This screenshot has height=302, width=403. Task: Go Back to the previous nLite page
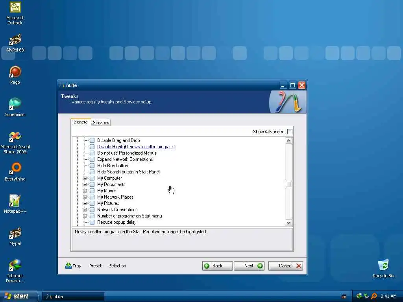[x=217, y=266]
